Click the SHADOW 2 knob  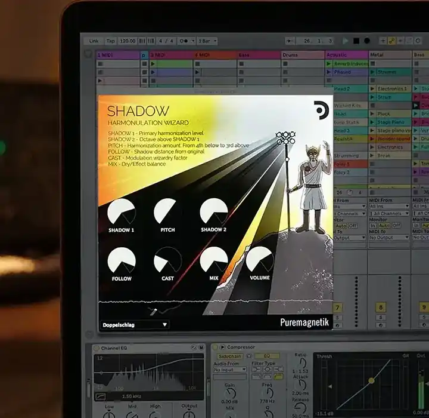click(x=214, y=212)
